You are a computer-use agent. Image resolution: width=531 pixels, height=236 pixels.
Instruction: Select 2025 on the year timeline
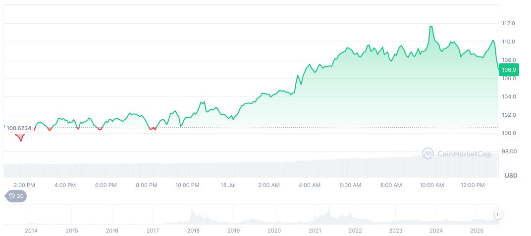click(477, 231)
